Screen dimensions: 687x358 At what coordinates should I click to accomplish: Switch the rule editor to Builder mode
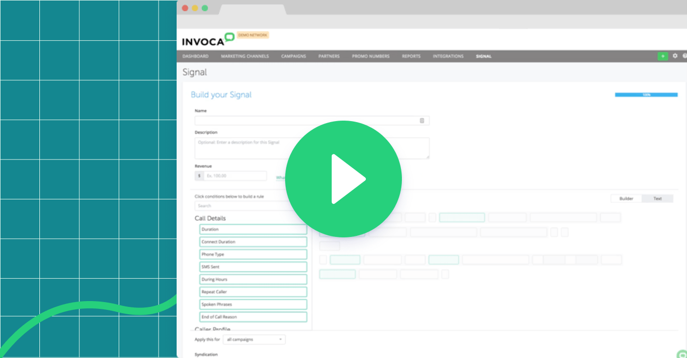[x=626, y=198]
